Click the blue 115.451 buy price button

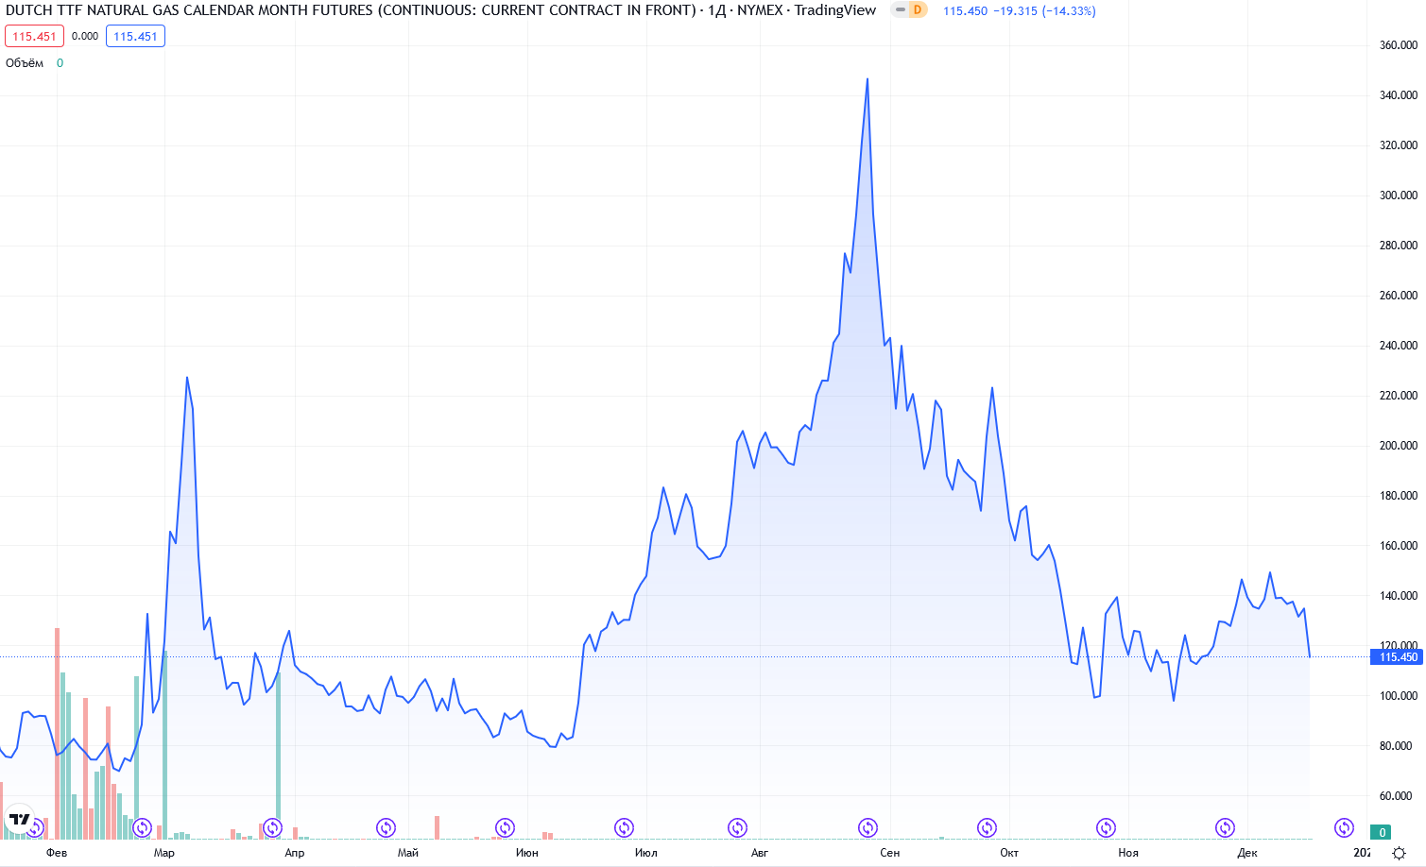coord(135,37)
